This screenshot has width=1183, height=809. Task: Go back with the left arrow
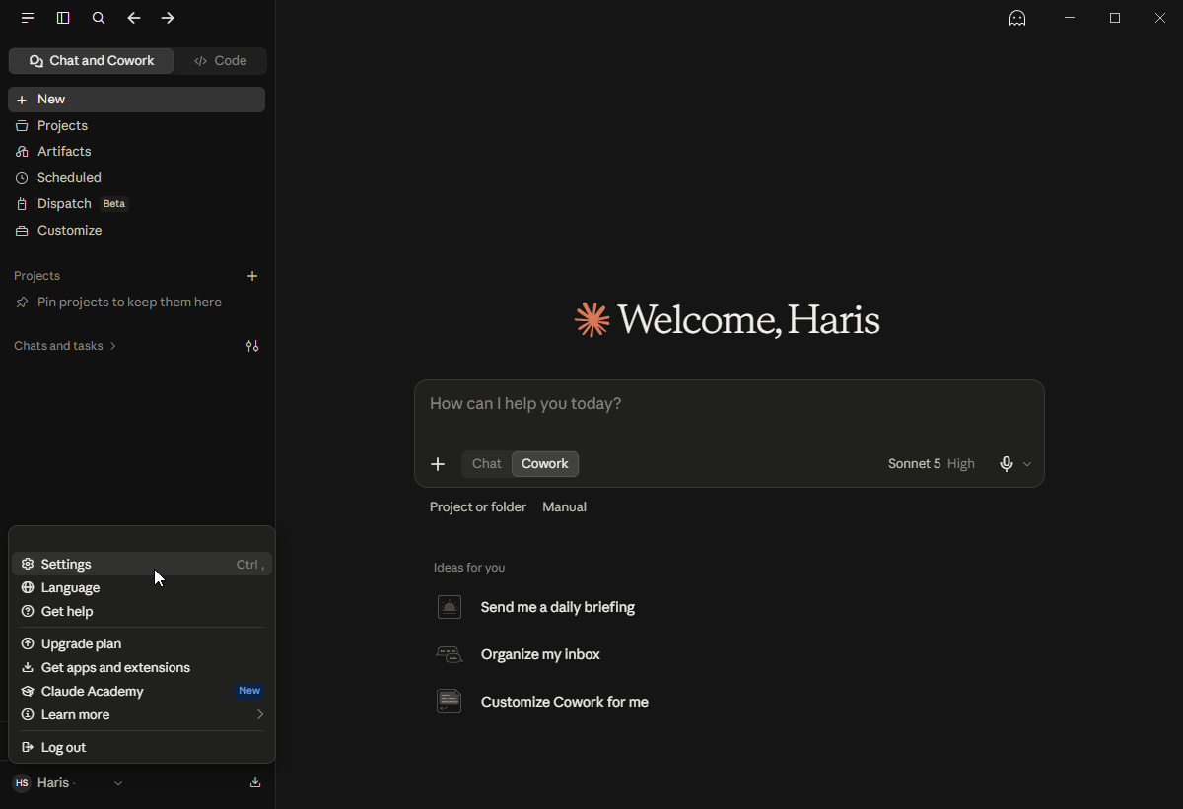134,18
